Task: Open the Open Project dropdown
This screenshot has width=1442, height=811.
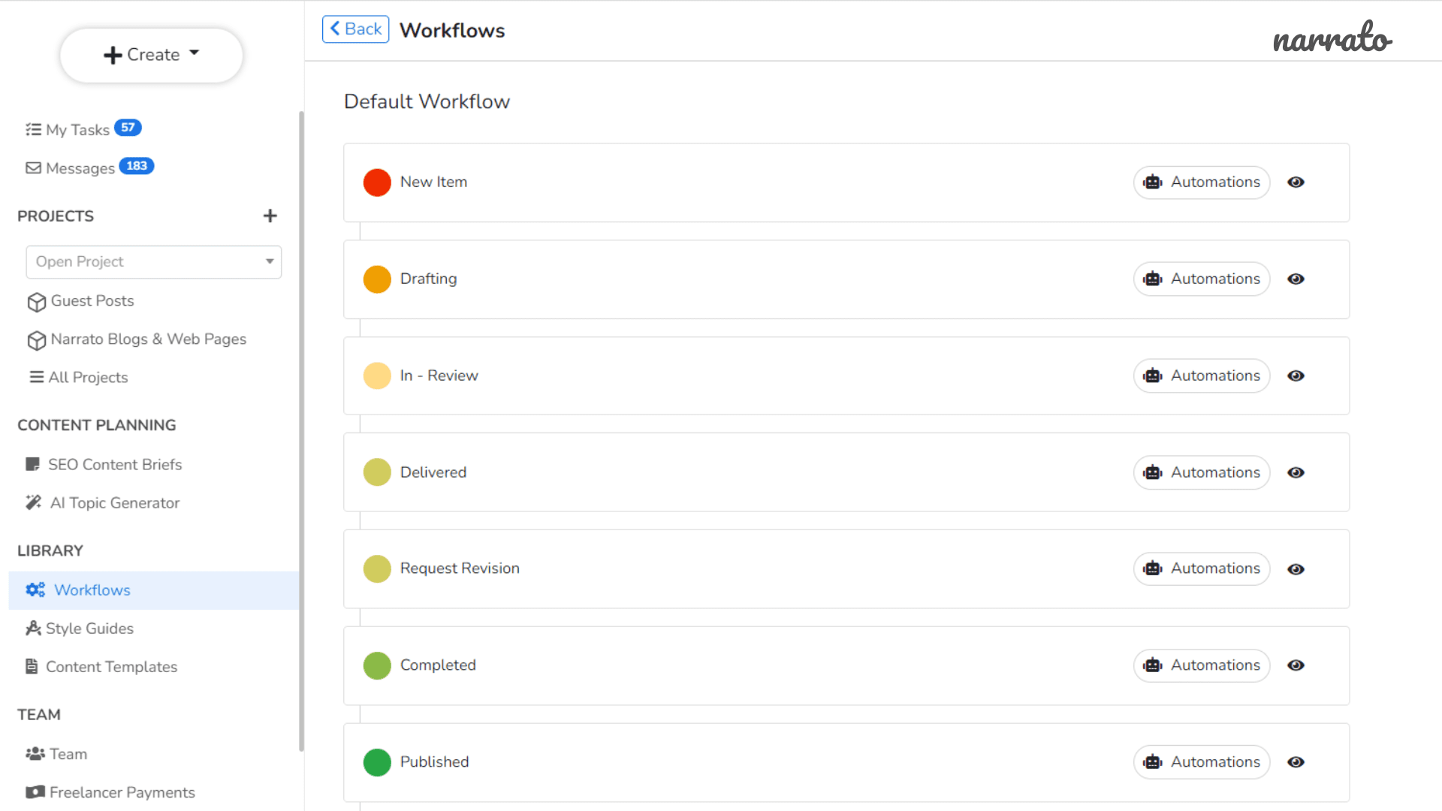Action: pyautogui.click(x=153, y=261)
